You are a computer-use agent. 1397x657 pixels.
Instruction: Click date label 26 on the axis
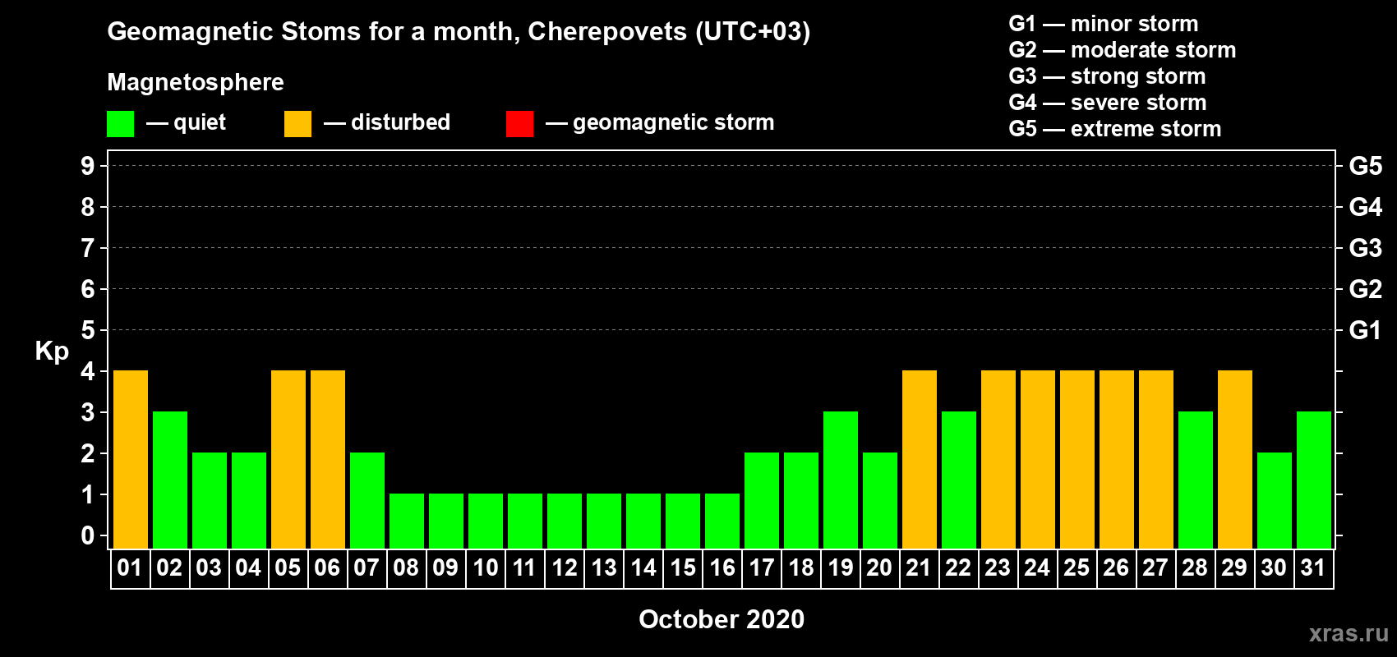(x=1116, y=567)
